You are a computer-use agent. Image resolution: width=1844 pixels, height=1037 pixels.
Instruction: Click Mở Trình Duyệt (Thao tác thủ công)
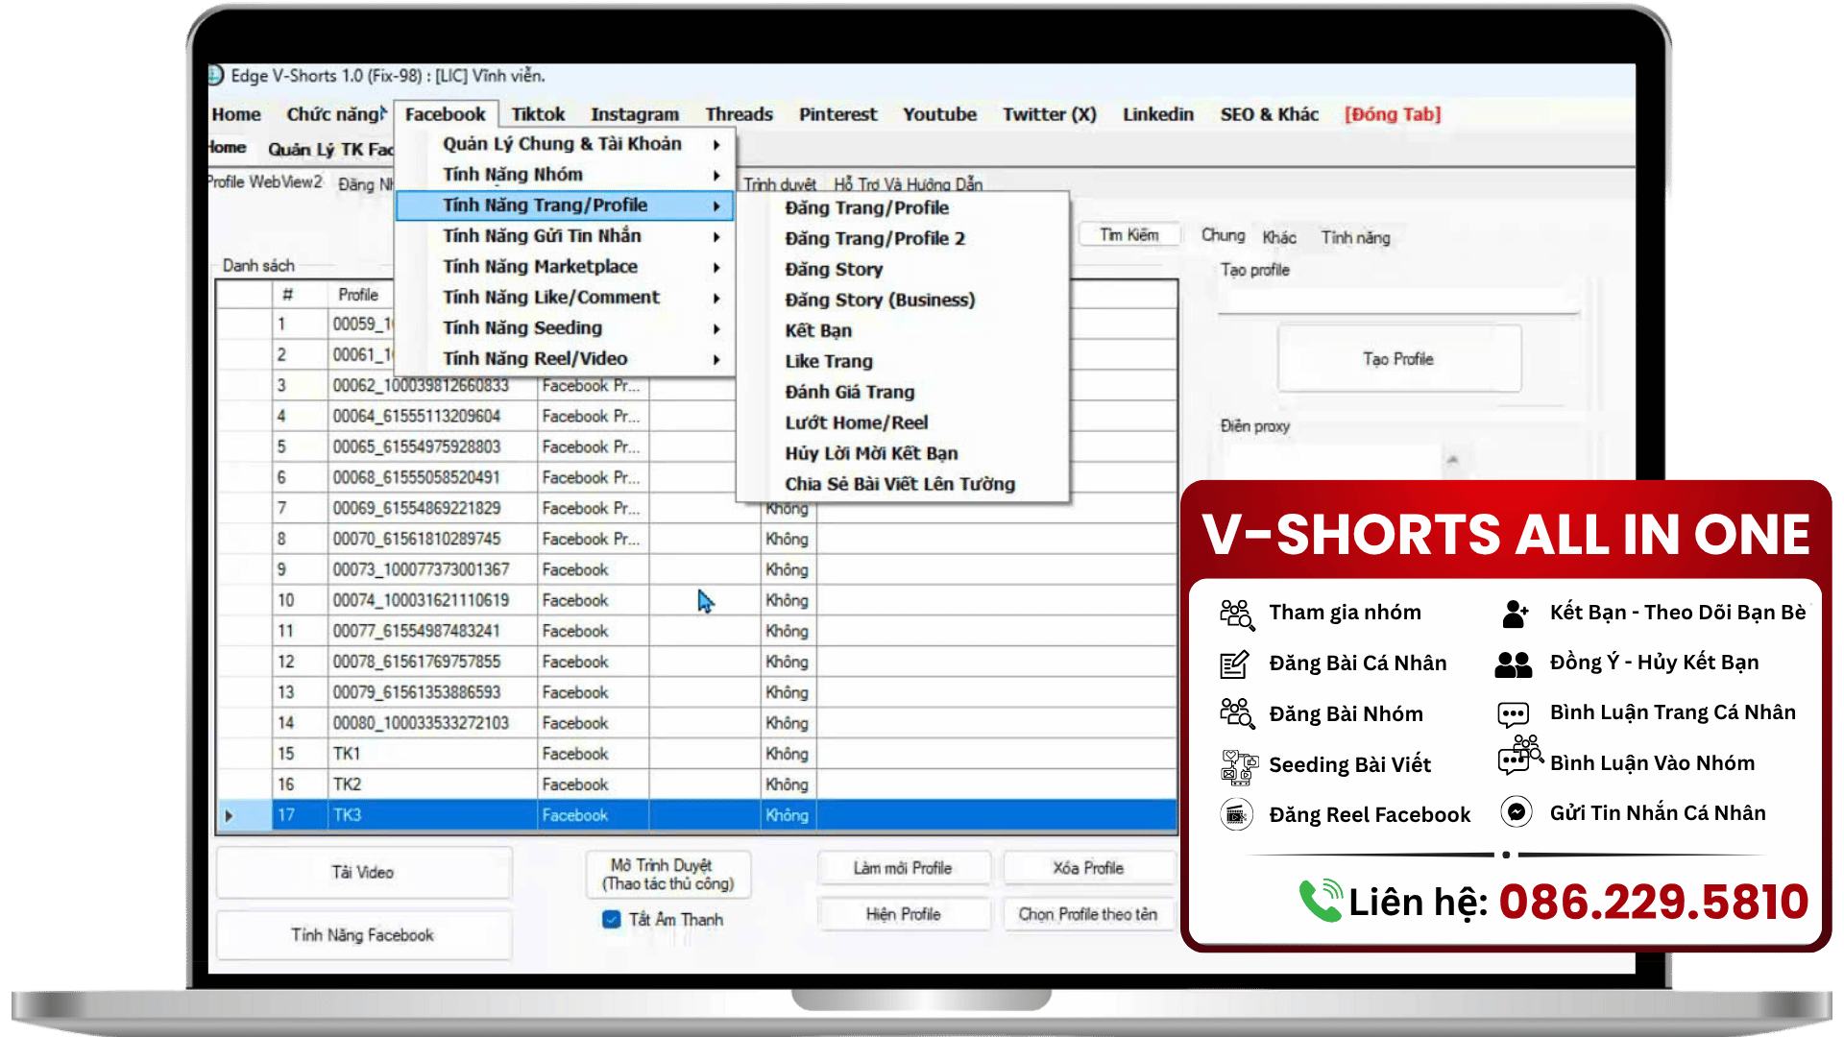[x=668, y=875]
